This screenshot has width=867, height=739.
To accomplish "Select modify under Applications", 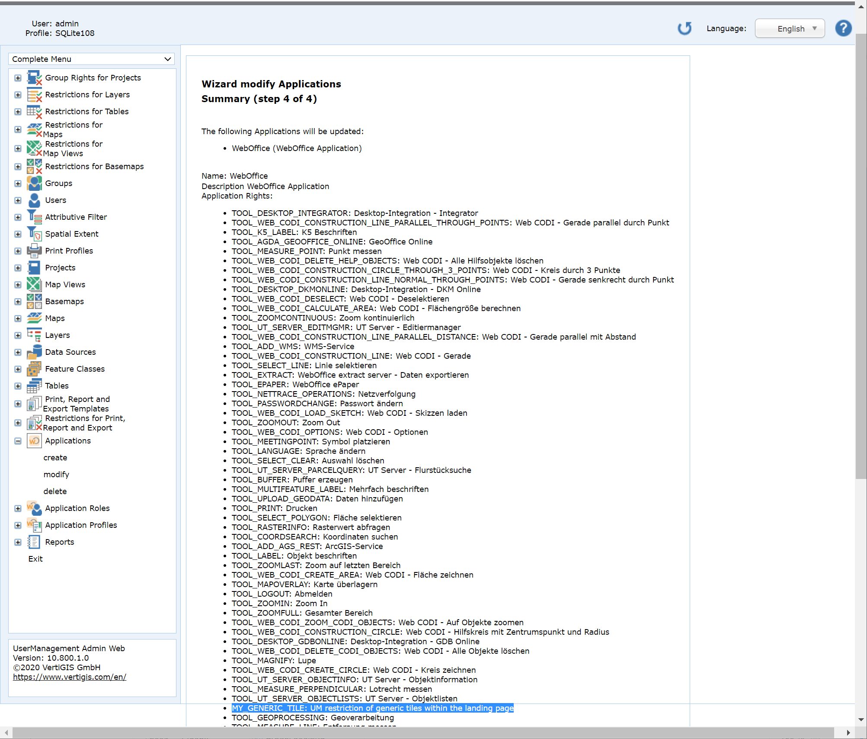I will tap(56, 474).
